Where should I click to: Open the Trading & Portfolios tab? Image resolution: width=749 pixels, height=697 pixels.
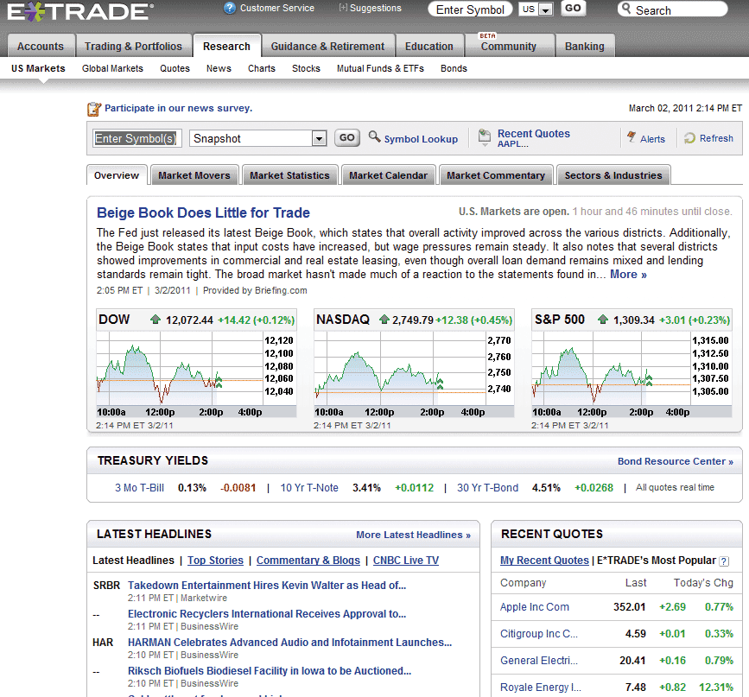click(133, 47)
